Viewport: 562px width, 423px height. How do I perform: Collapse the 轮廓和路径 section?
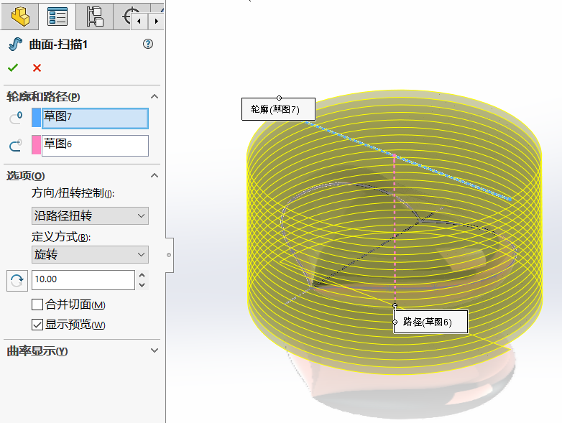pyautogui.click(x=155, y=96)
